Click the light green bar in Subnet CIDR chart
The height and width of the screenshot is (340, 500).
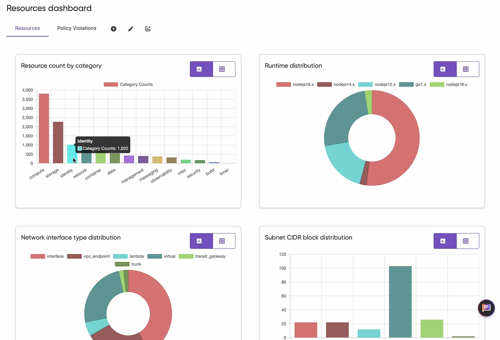(432, 329)
